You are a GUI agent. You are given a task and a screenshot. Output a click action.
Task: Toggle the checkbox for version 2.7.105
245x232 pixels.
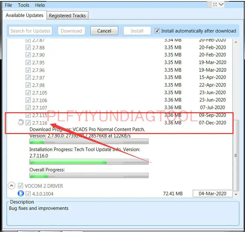point(28,92)
